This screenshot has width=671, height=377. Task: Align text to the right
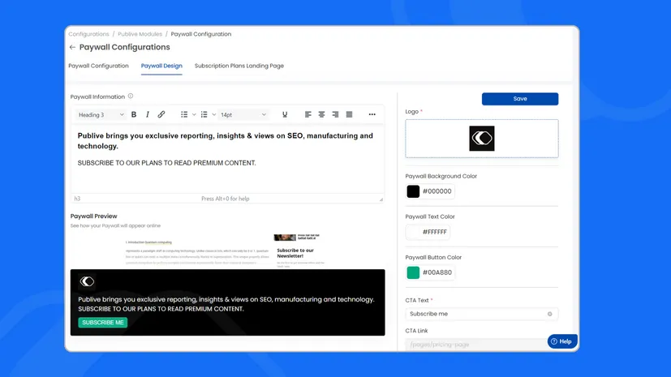click(x=335, y=115)
